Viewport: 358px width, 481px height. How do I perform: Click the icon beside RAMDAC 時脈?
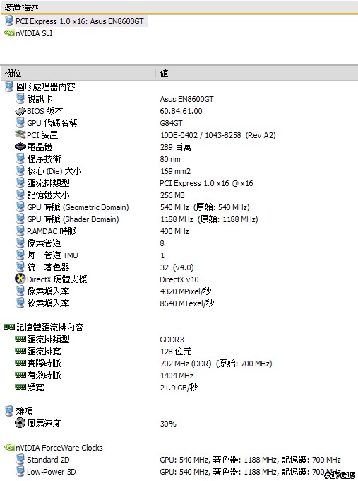(20, 231)
